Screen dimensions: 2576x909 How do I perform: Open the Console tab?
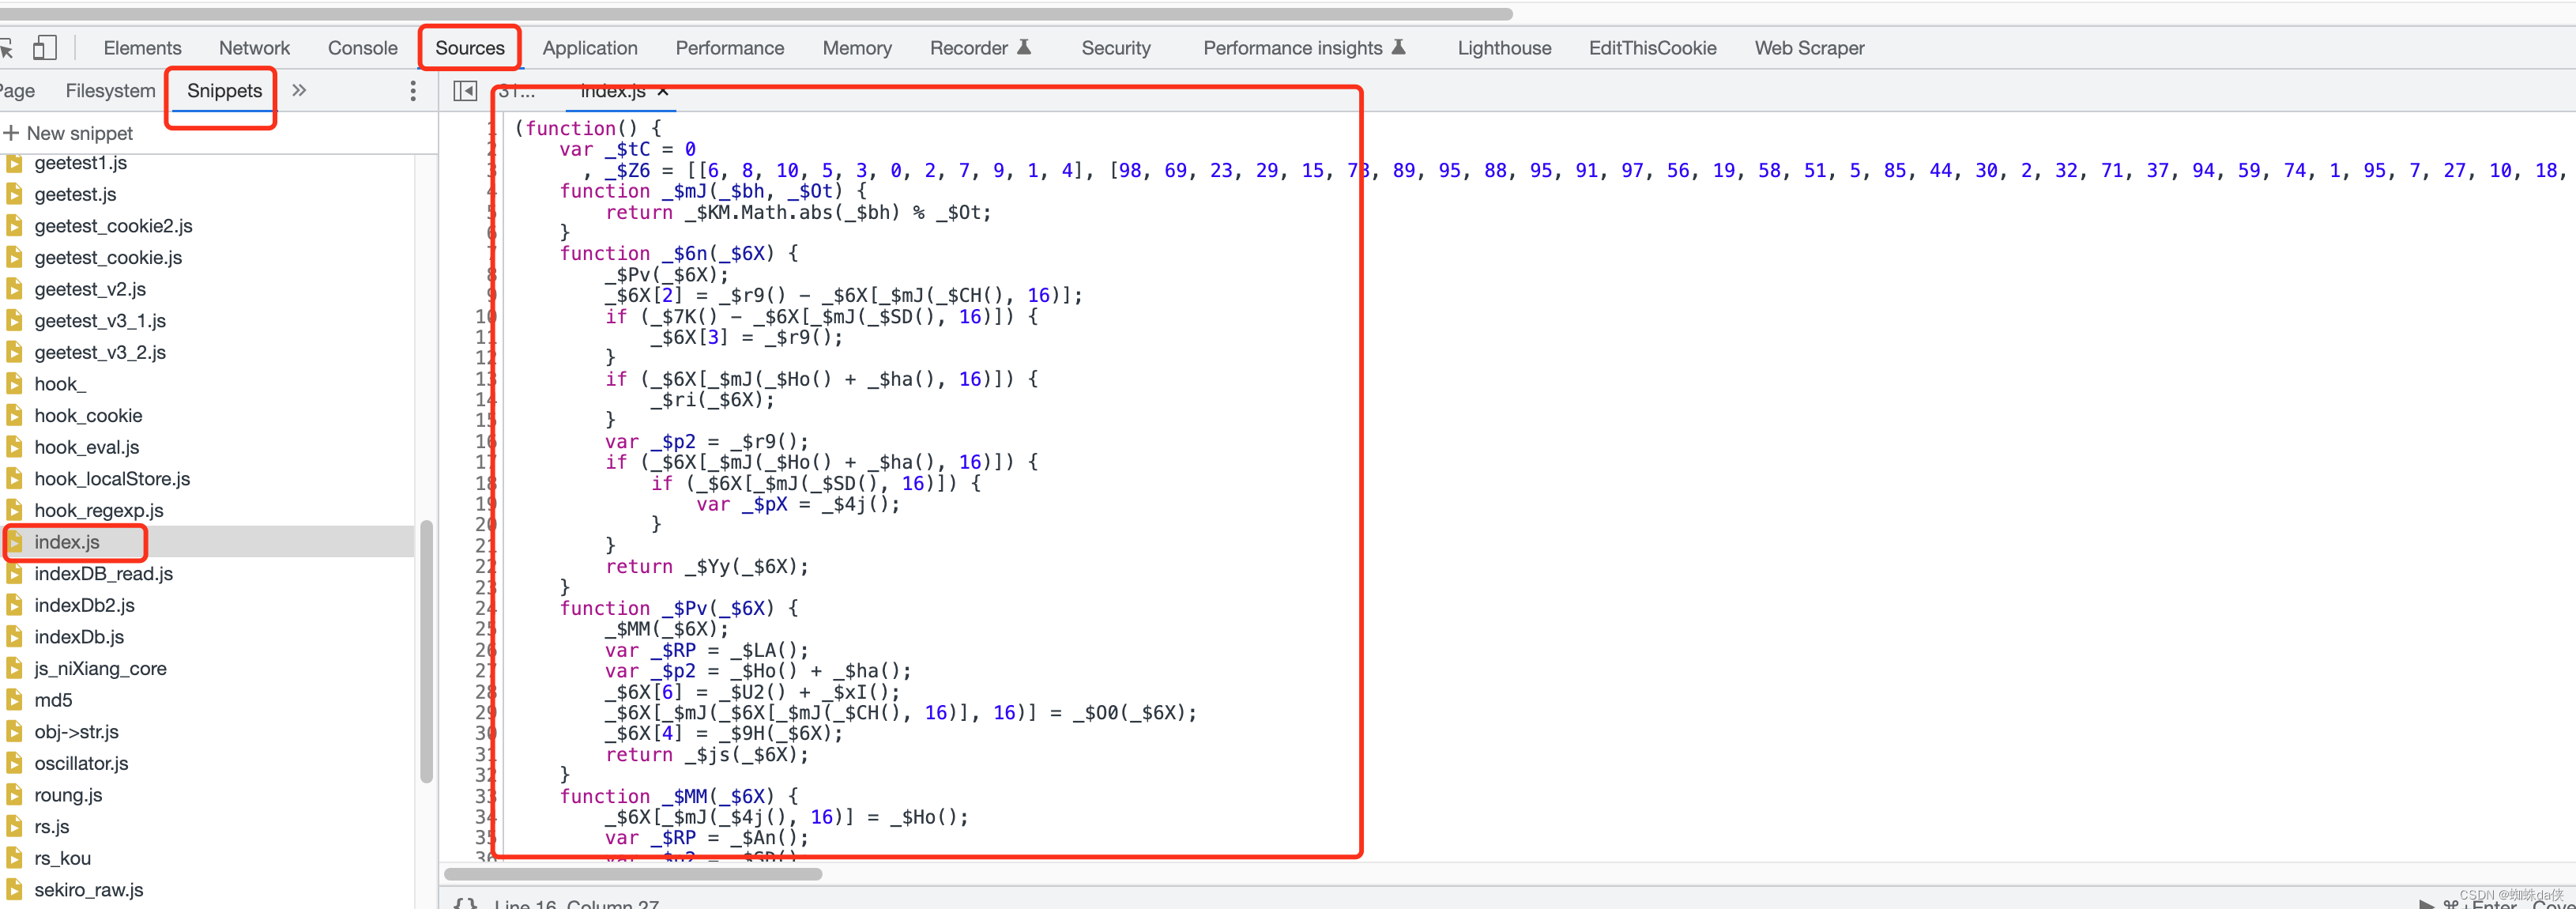[362, 48]
